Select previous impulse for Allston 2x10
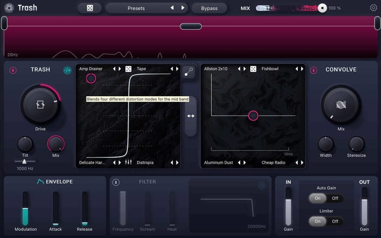Viewport: 381px width, 238px height. pyautogui.click(x=239, y=69)
